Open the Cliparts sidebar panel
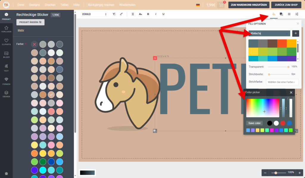The width and height of the screenshot is (305, 178). click(6, 42)
